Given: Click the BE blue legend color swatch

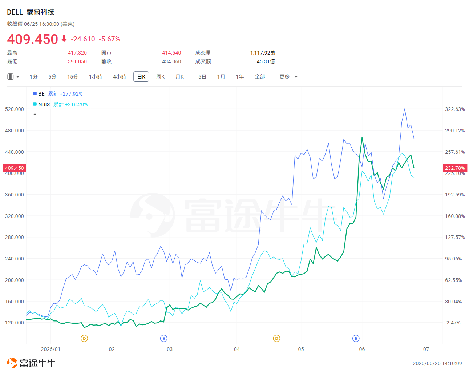Looking at the screenshot, I should pos(35,93).
